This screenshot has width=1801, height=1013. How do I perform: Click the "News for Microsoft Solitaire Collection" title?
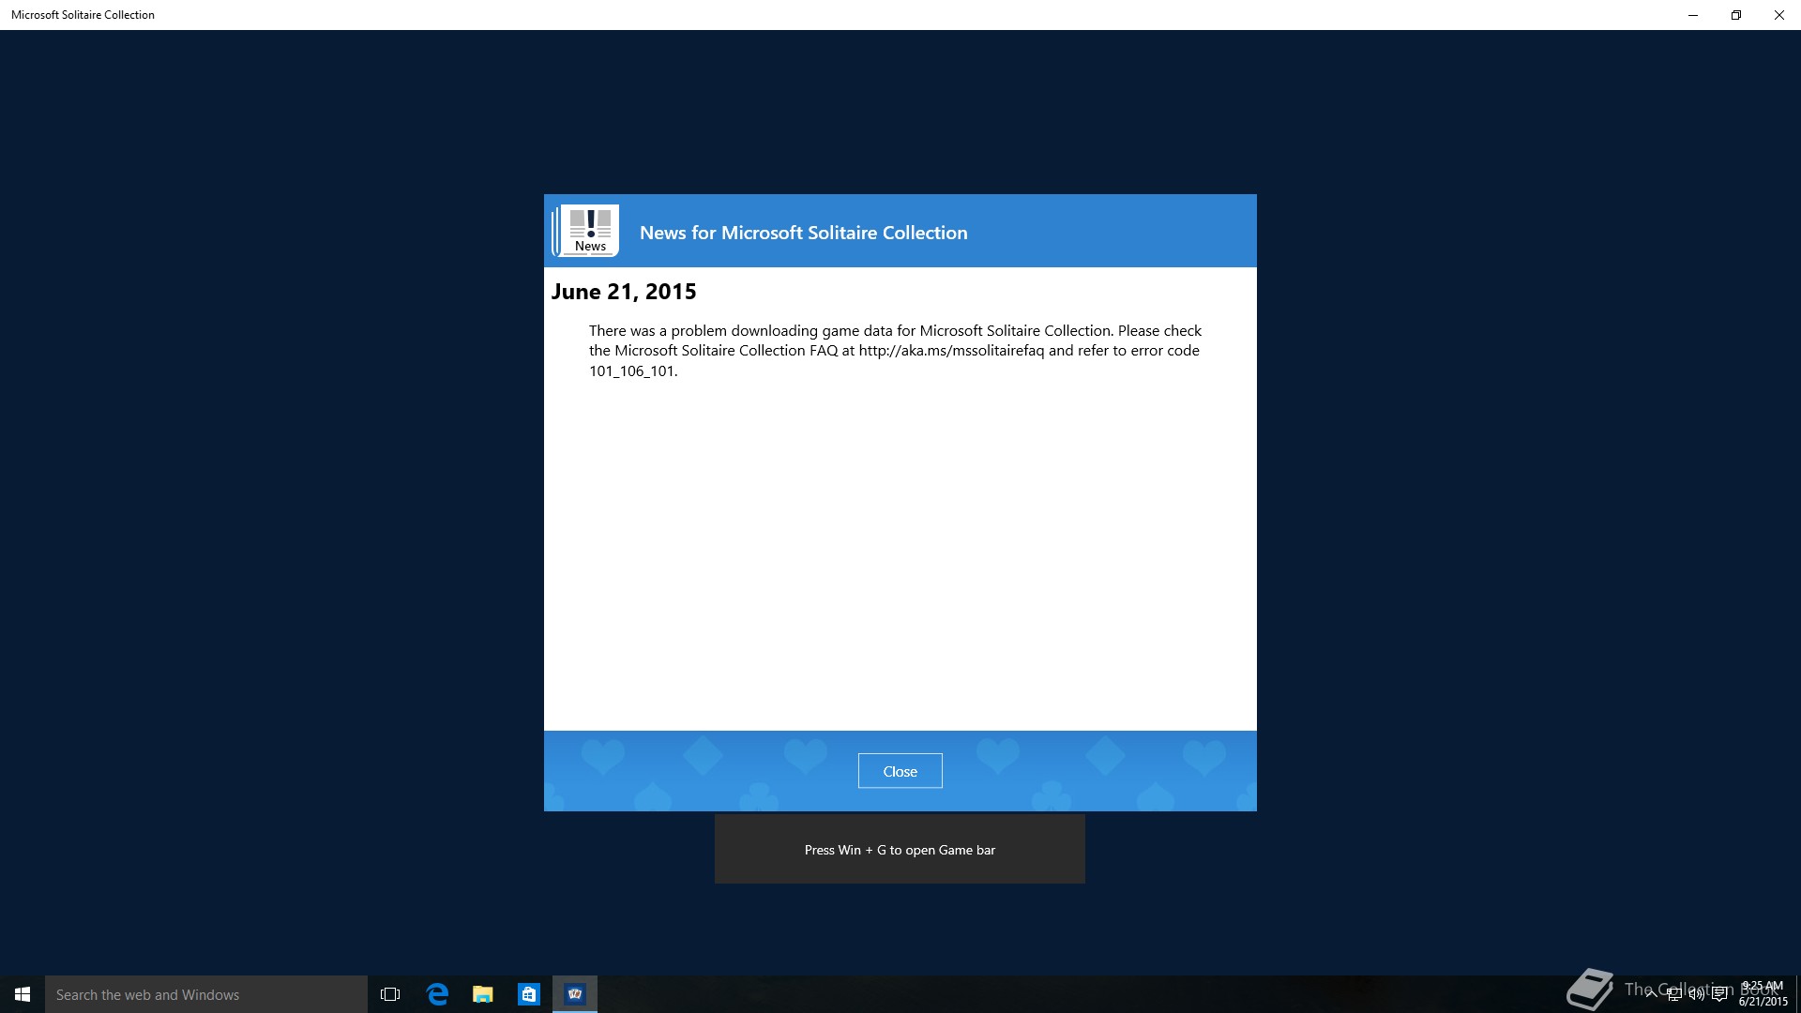[803, 233]
